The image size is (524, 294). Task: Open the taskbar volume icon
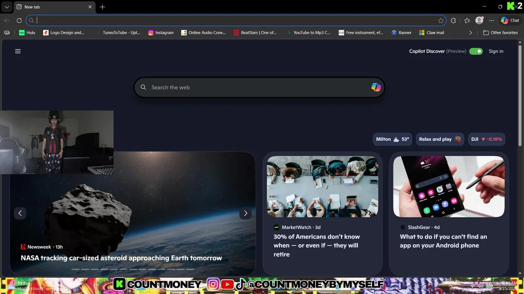coord(480,286)
